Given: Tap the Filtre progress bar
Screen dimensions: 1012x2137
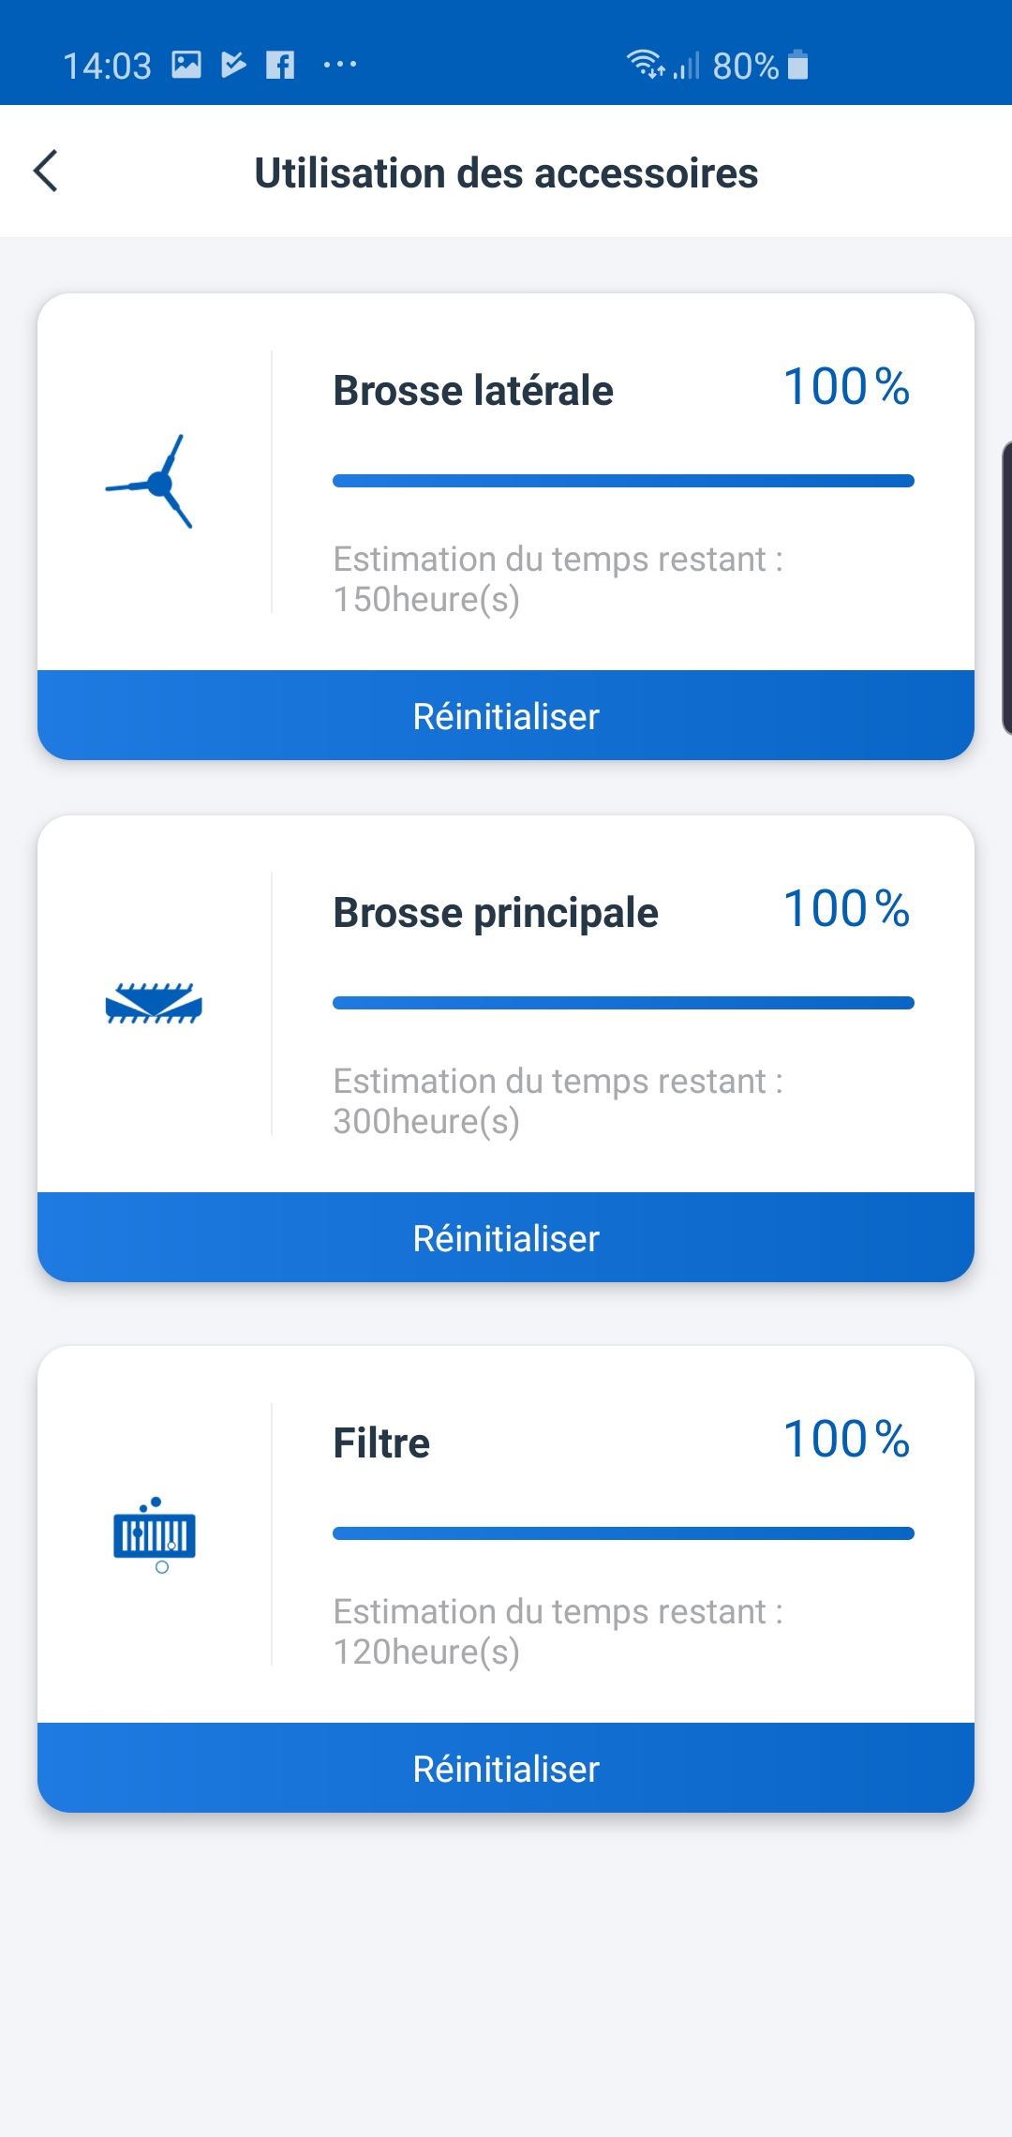Looking at the screenshot, I should [623, 1533].
